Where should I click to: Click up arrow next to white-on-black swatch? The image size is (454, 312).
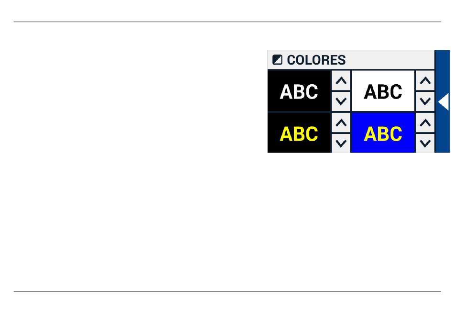click(341, 80)
